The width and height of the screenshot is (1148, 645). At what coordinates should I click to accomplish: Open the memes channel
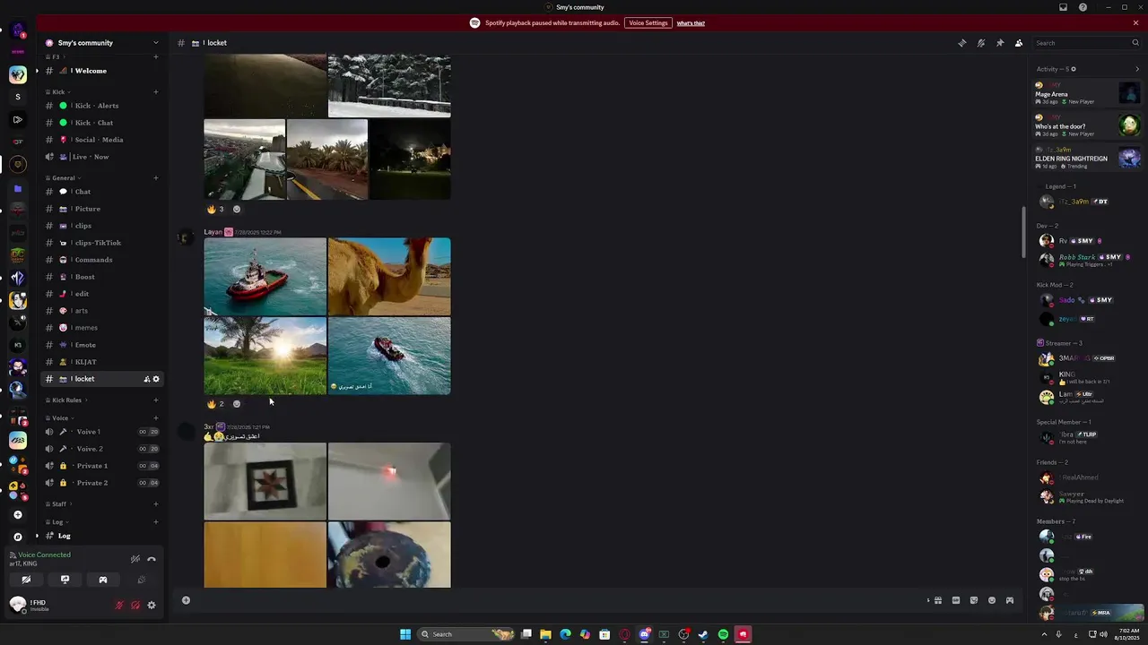[101, 328]
